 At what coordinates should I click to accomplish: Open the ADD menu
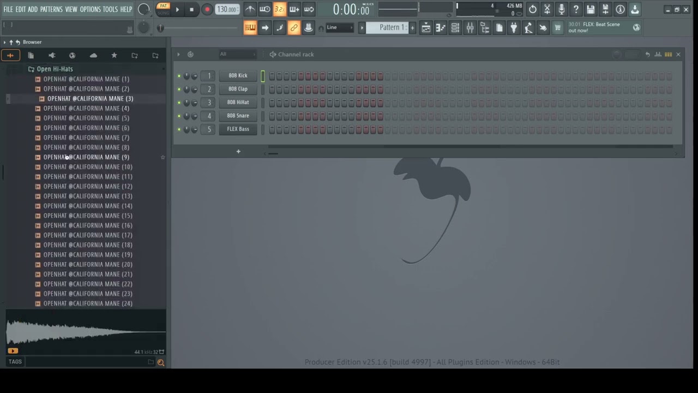click(33, 9)
